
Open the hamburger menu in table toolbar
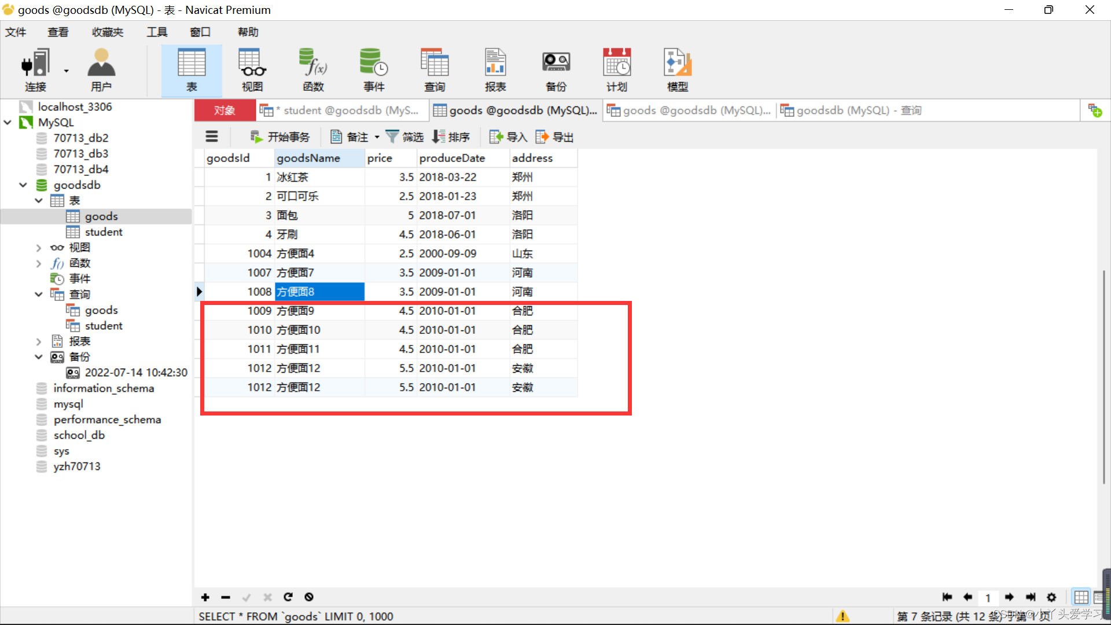click(212, 137)
